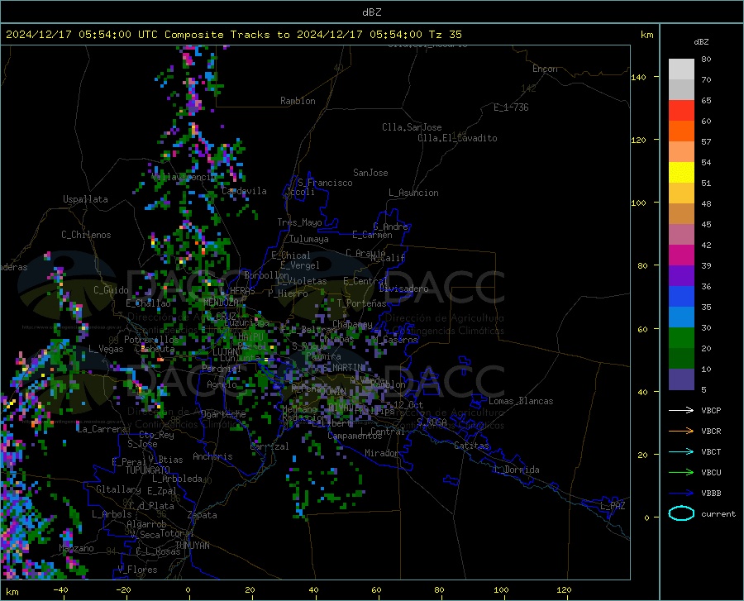This screenshot has height=601, width=744.
Task: Click the 'TUNUYAN' map label
Action: (192, 546)
